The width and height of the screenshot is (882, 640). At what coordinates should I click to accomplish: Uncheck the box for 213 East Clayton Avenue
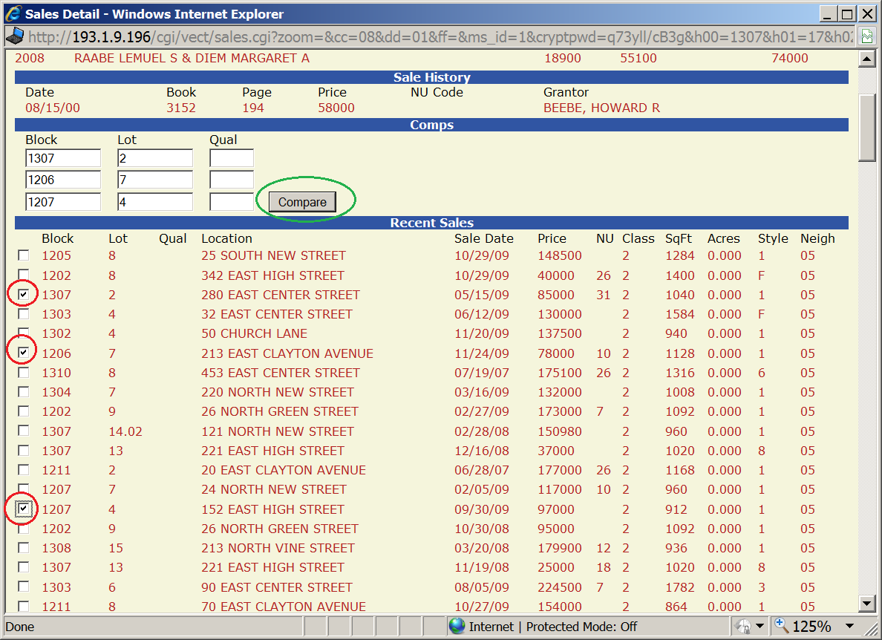tap(24, 353)
